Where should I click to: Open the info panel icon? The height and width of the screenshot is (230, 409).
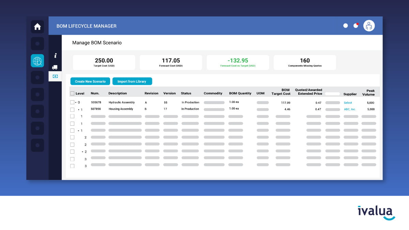tap(55, 55)
